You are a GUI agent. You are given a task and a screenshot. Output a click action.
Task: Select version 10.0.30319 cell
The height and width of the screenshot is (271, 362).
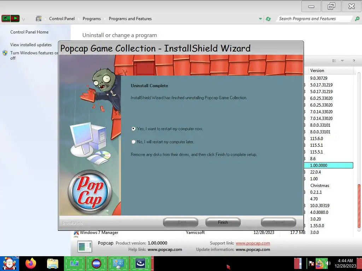[320, 206]
